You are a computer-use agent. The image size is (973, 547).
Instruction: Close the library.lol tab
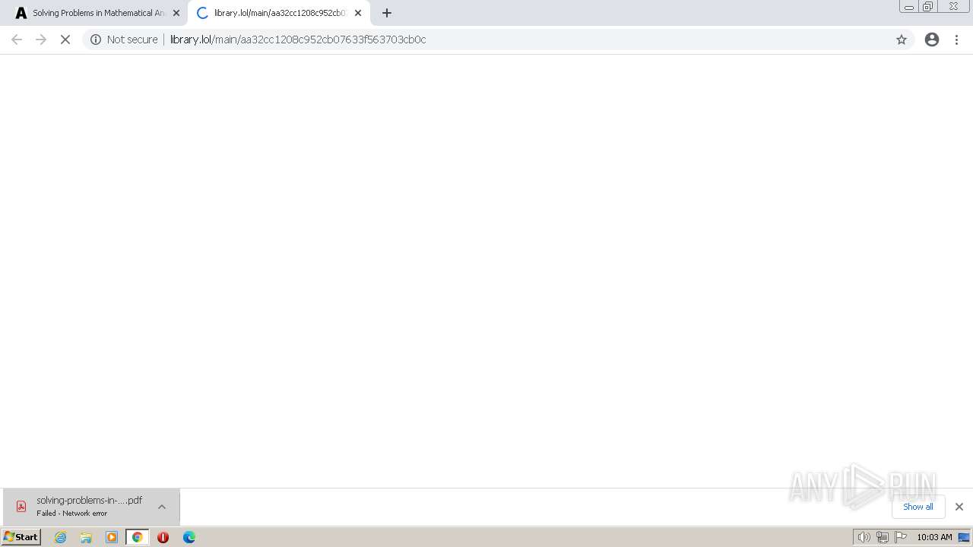point(358,13)
